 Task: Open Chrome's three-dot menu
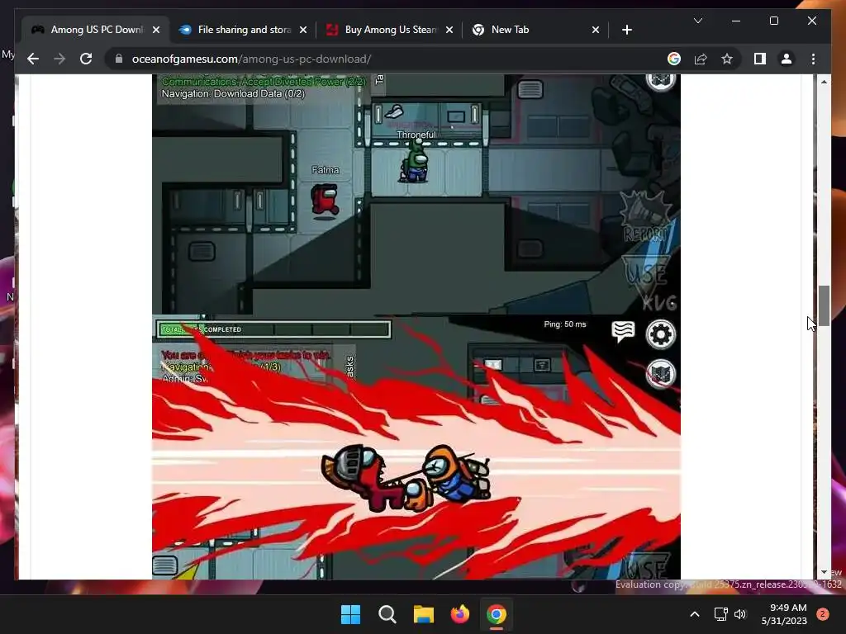813,59
